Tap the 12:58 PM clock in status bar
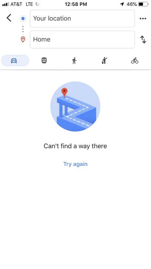 (76, 4)
